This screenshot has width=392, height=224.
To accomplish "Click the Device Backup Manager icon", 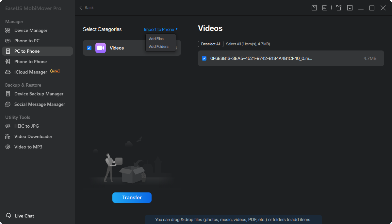I will tap(8, 94).
